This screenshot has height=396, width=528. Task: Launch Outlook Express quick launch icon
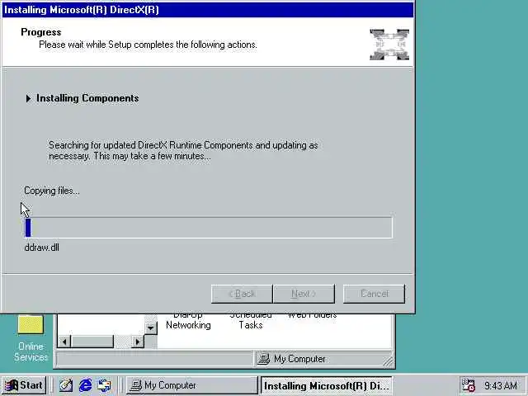pyautogui.click(x=104, y=385)
